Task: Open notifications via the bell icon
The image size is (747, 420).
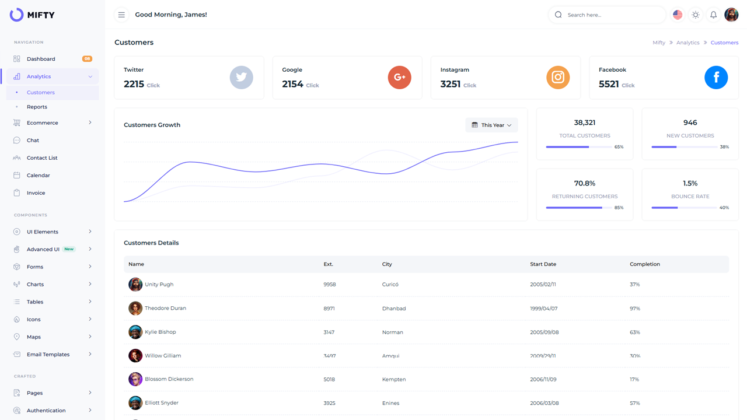Action: (713, 15)
